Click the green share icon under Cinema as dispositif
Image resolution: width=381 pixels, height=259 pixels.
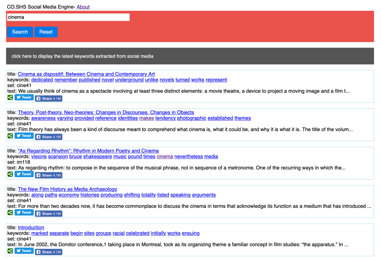pos(10,98)
